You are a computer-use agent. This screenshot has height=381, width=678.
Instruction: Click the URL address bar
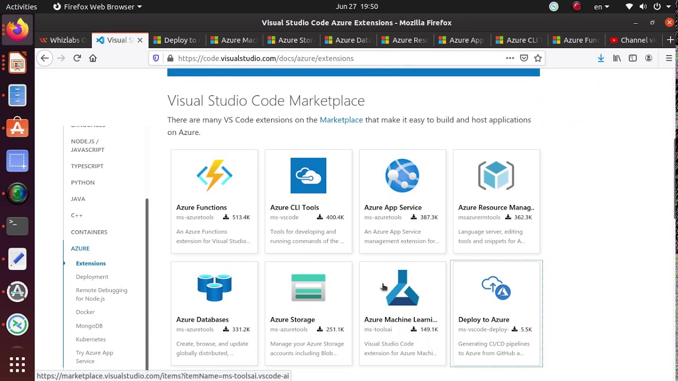339,58
